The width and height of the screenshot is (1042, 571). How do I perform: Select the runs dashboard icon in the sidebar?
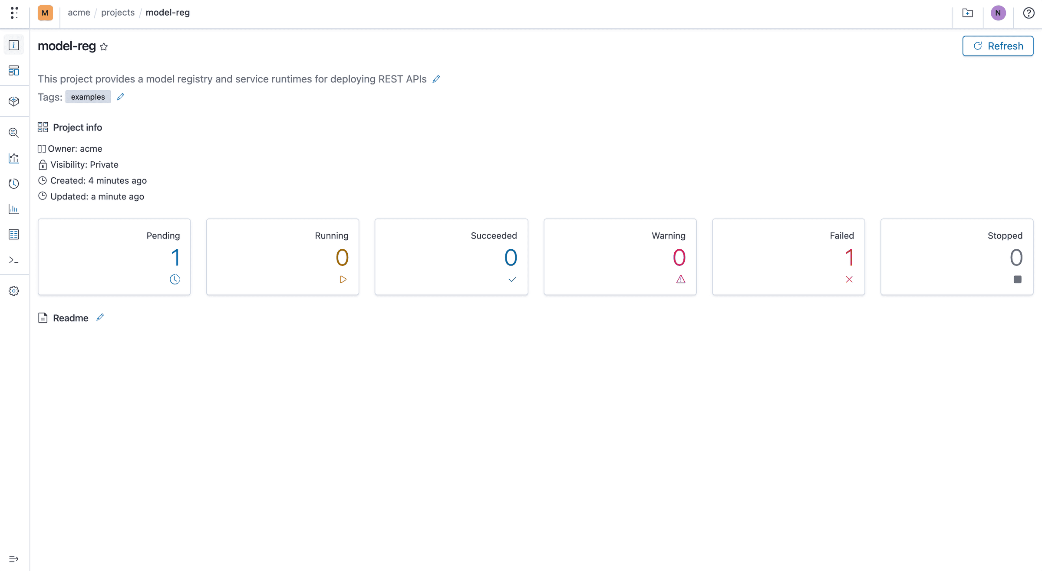[14, 71]
